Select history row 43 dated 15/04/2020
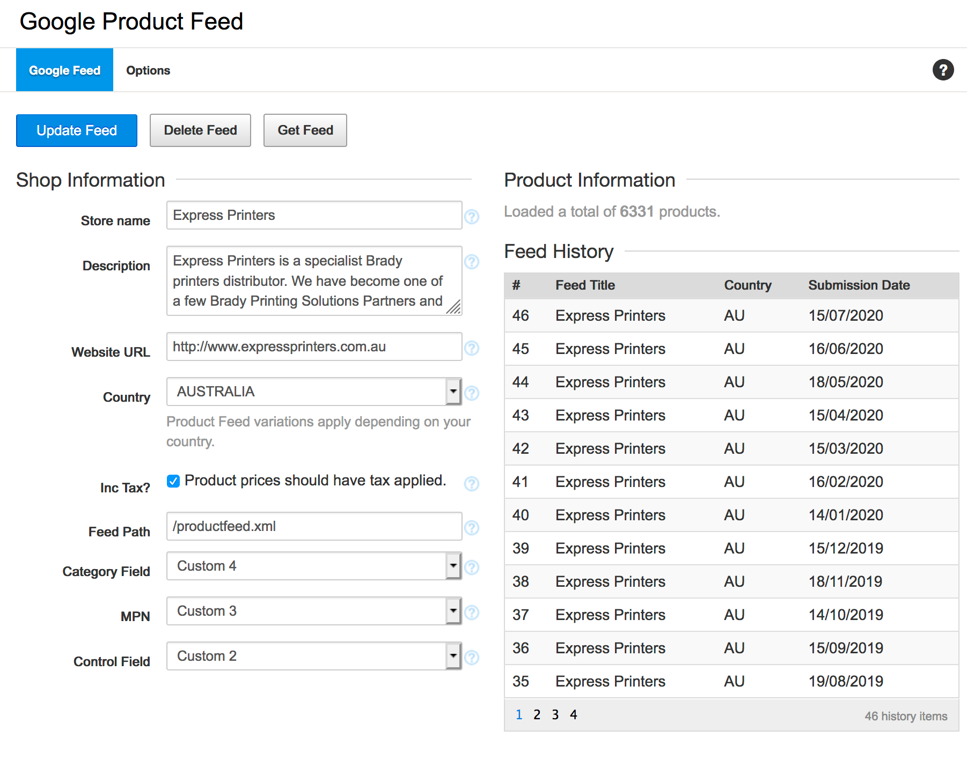This screenshot has width=967, height=767. click(731, 415)
